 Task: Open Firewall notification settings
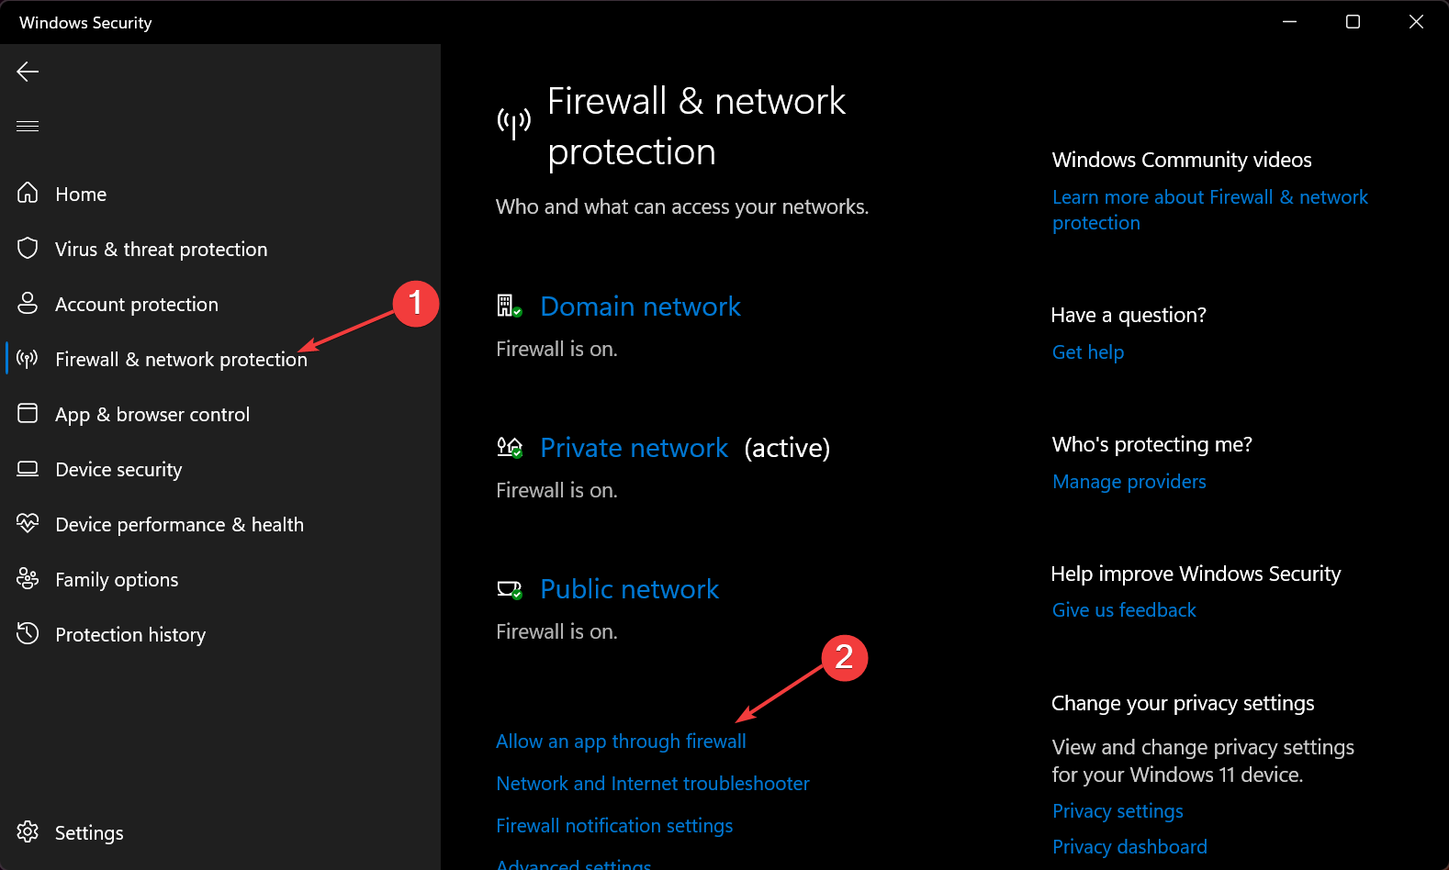(614, 825)
